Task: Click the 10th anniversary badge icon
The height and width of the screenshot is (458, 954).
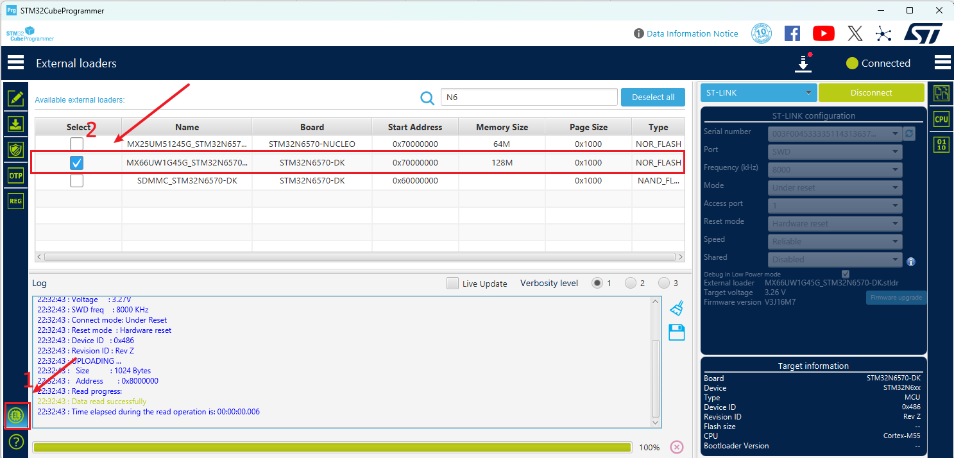Action: (762, 33)
